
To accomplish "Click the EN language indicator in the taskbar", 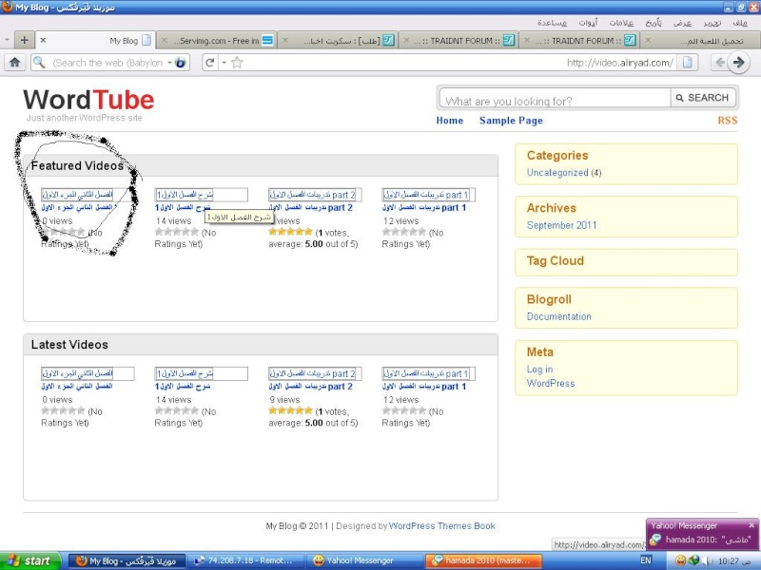I will pos(646,560).
